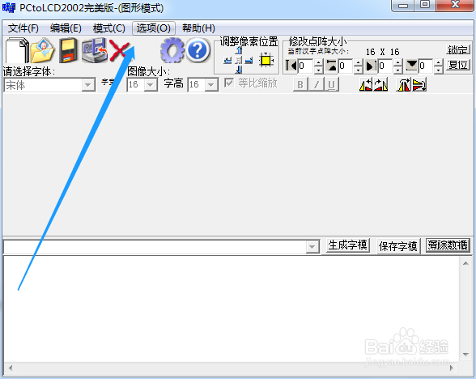The width and height of the screenshot is (476, 379).
Task: Open the 编辑(E) menu
Action: coord(66,28)
